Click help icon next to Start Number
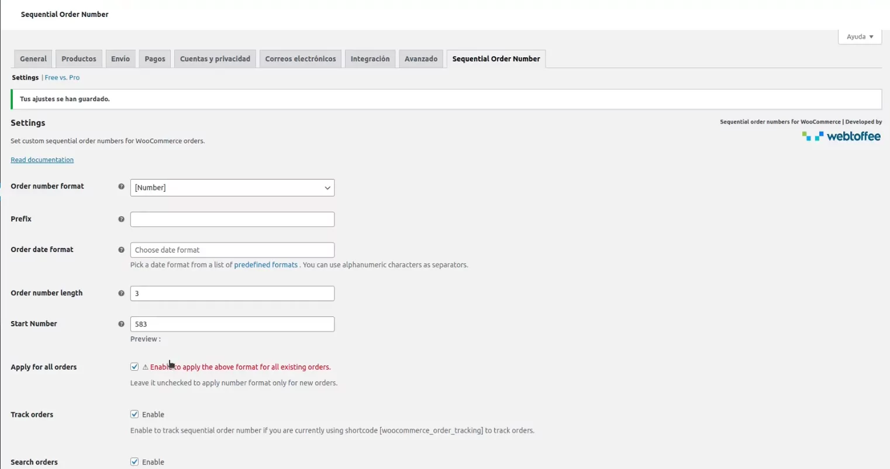This screenshot has height=469, width=890. point(121,324)
